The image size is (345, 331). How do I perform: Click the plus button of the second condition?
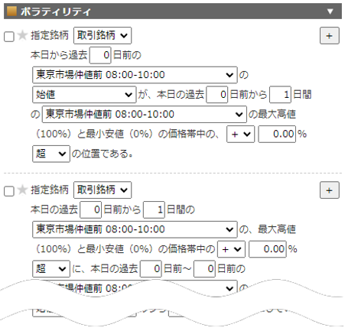click(x=330, y=190)
